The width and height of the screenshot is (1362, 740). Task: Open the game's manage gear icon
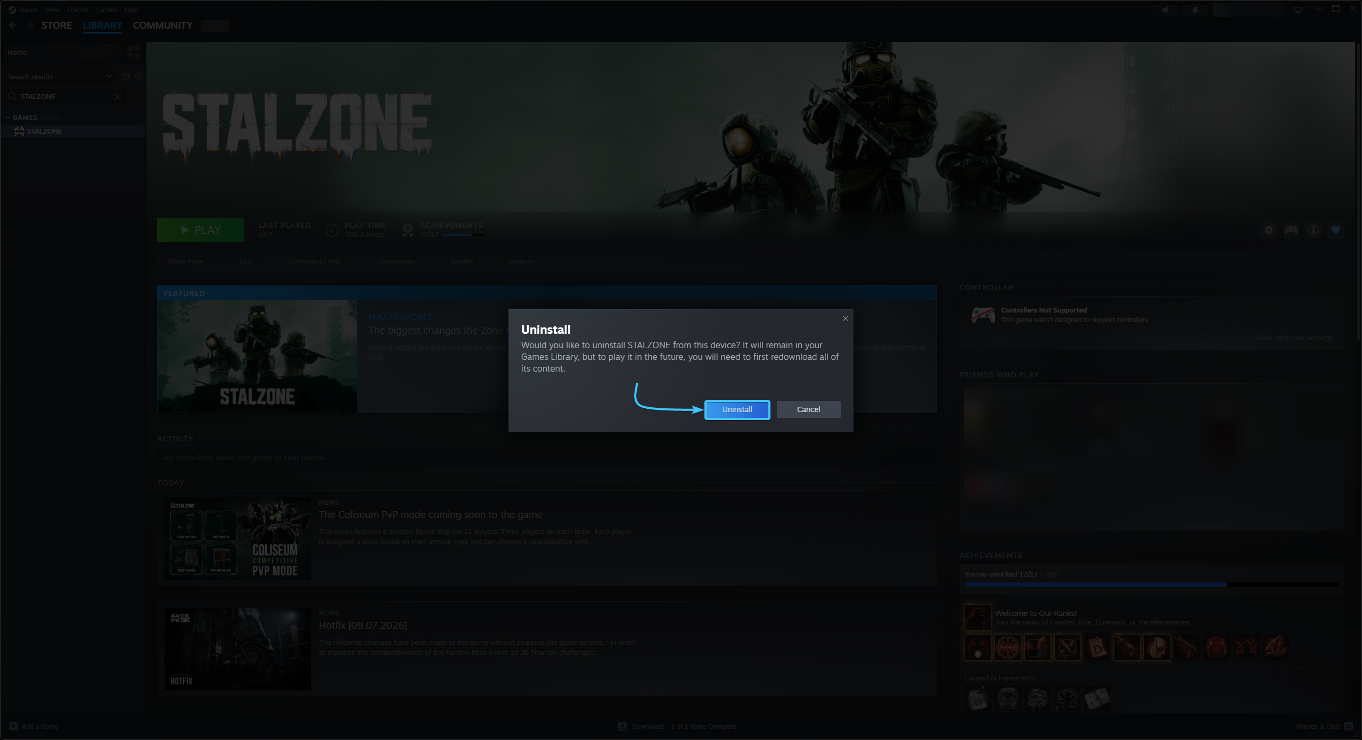click(x=1269, y=230)
